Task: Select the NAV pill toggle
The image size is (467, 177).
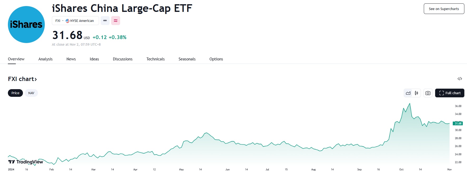Action: pos(31,93)
